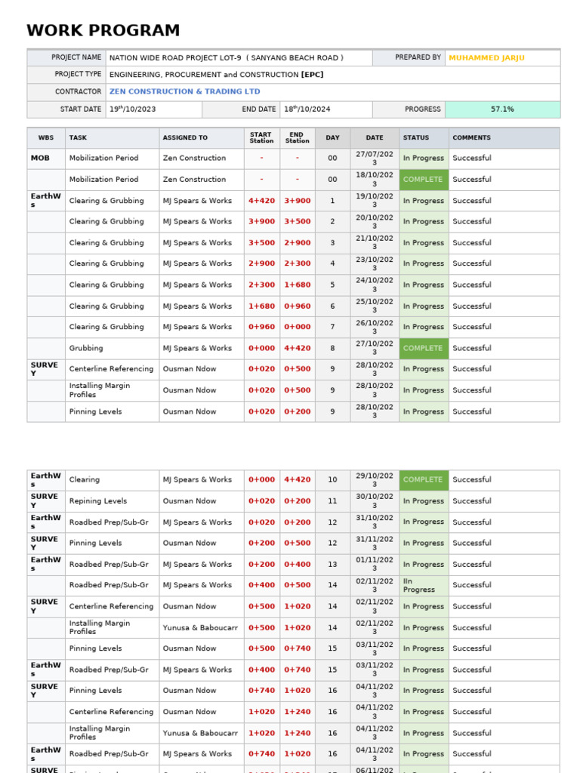Viewport: 580px width, 773px height.
Task: Select the end date 18th/10/2024 field
Action: pyautogui.click(x=326, y=109)
